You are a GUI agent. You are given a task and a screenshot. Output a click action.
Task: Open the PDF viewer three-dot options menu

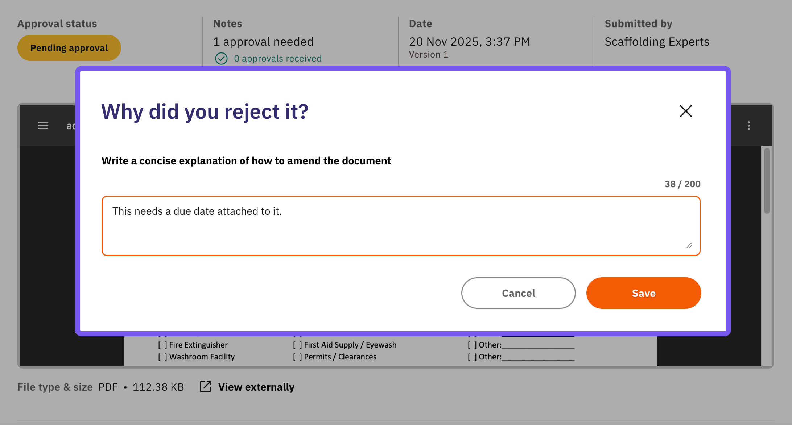[748, 126]
